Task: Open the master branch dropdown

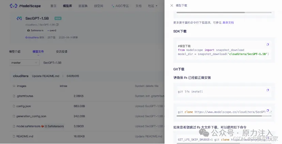Action: (x=24, y=62)
